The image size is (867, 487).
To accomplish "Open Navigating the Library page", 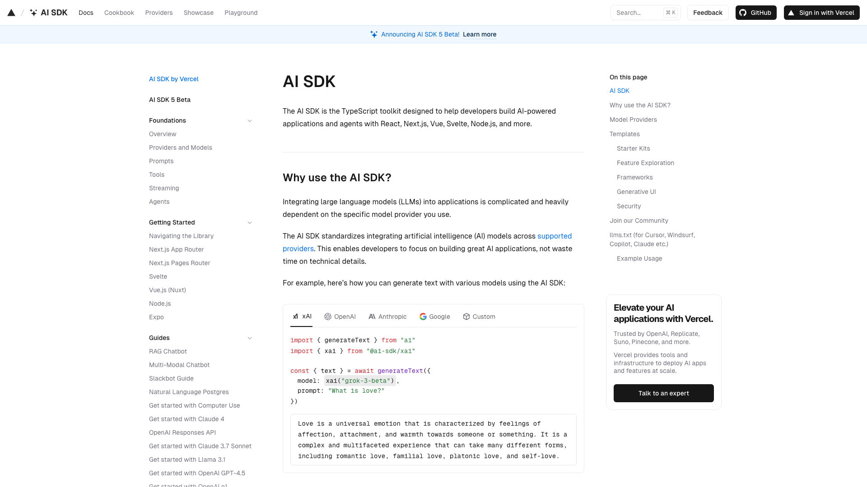I will pyautogui.click(x=181, y=236).
